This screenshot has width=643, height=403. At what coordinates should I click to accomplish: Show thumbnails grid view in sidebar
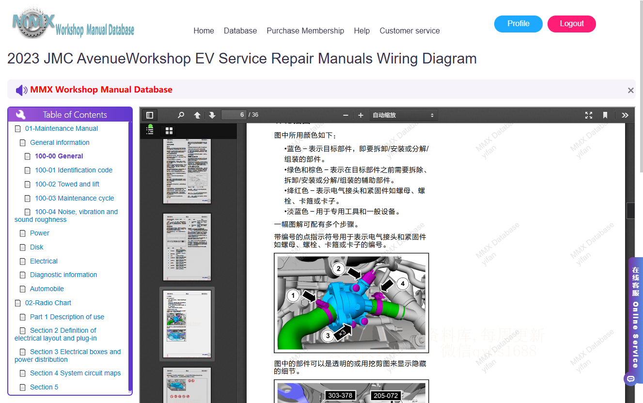[169, 131]
